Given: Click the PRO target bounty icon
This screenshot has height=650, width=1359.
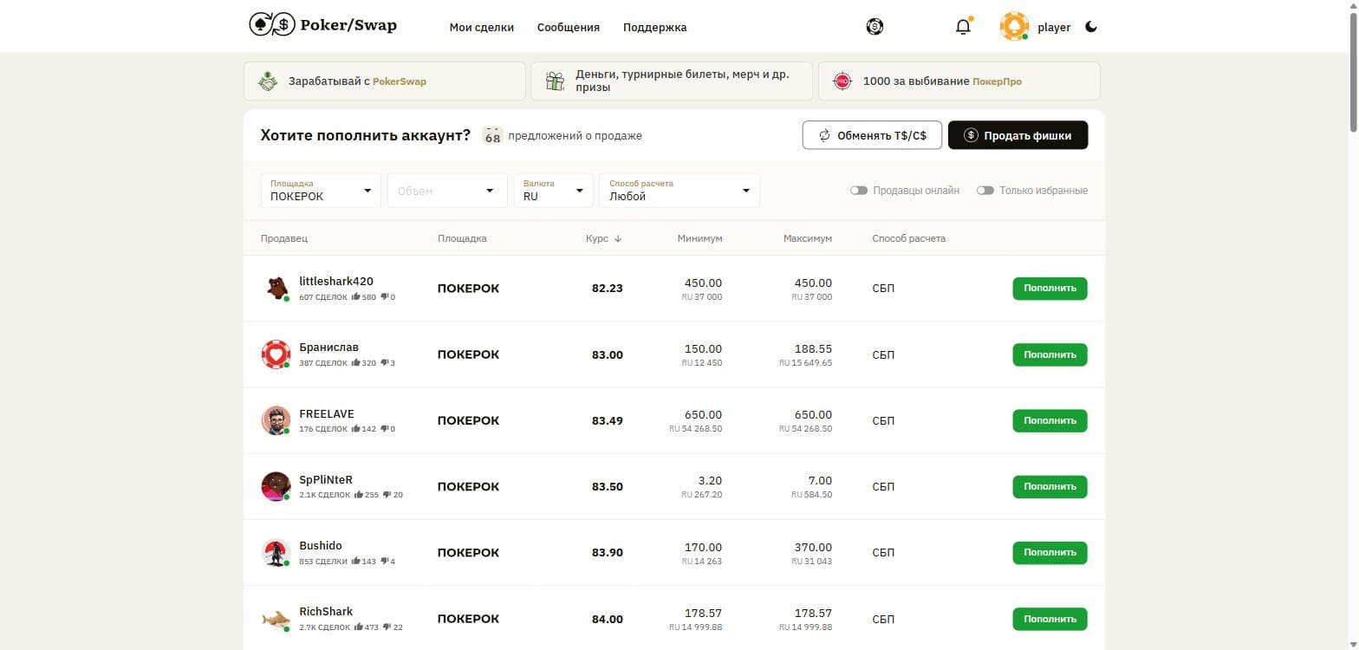Looking at the screenshot, I should pyautogui.click(x=842, y=81).
